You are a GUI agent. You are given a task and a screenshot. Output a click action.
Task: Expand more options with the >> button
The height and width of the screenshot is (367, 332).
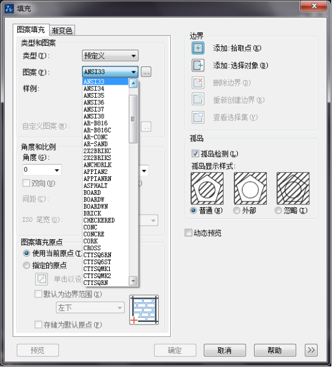311,350
